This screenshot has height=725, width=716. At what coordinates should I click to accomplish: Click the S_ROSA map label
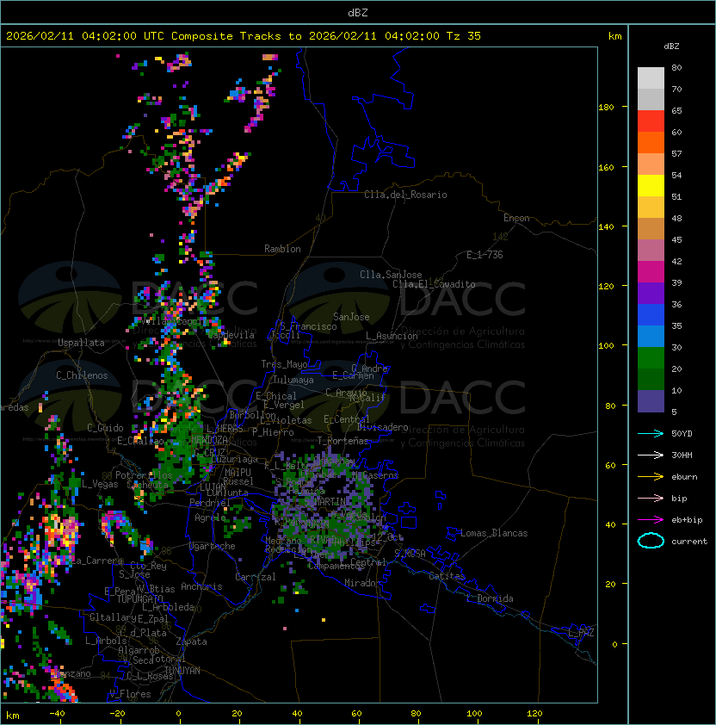coord(410,554)
